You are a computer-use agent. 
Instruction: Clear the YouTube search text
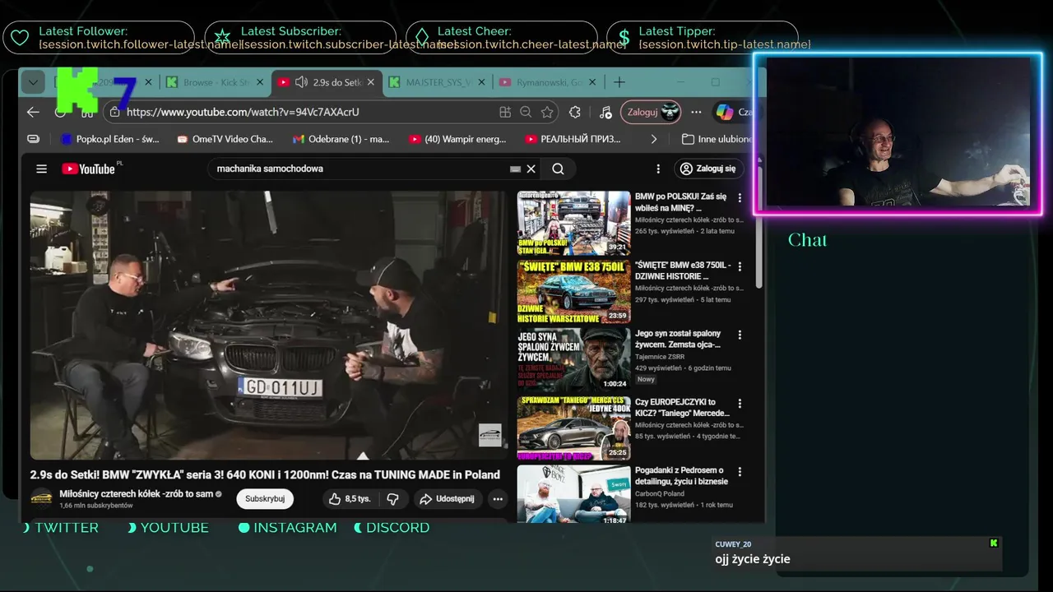(x=531, y=169)
